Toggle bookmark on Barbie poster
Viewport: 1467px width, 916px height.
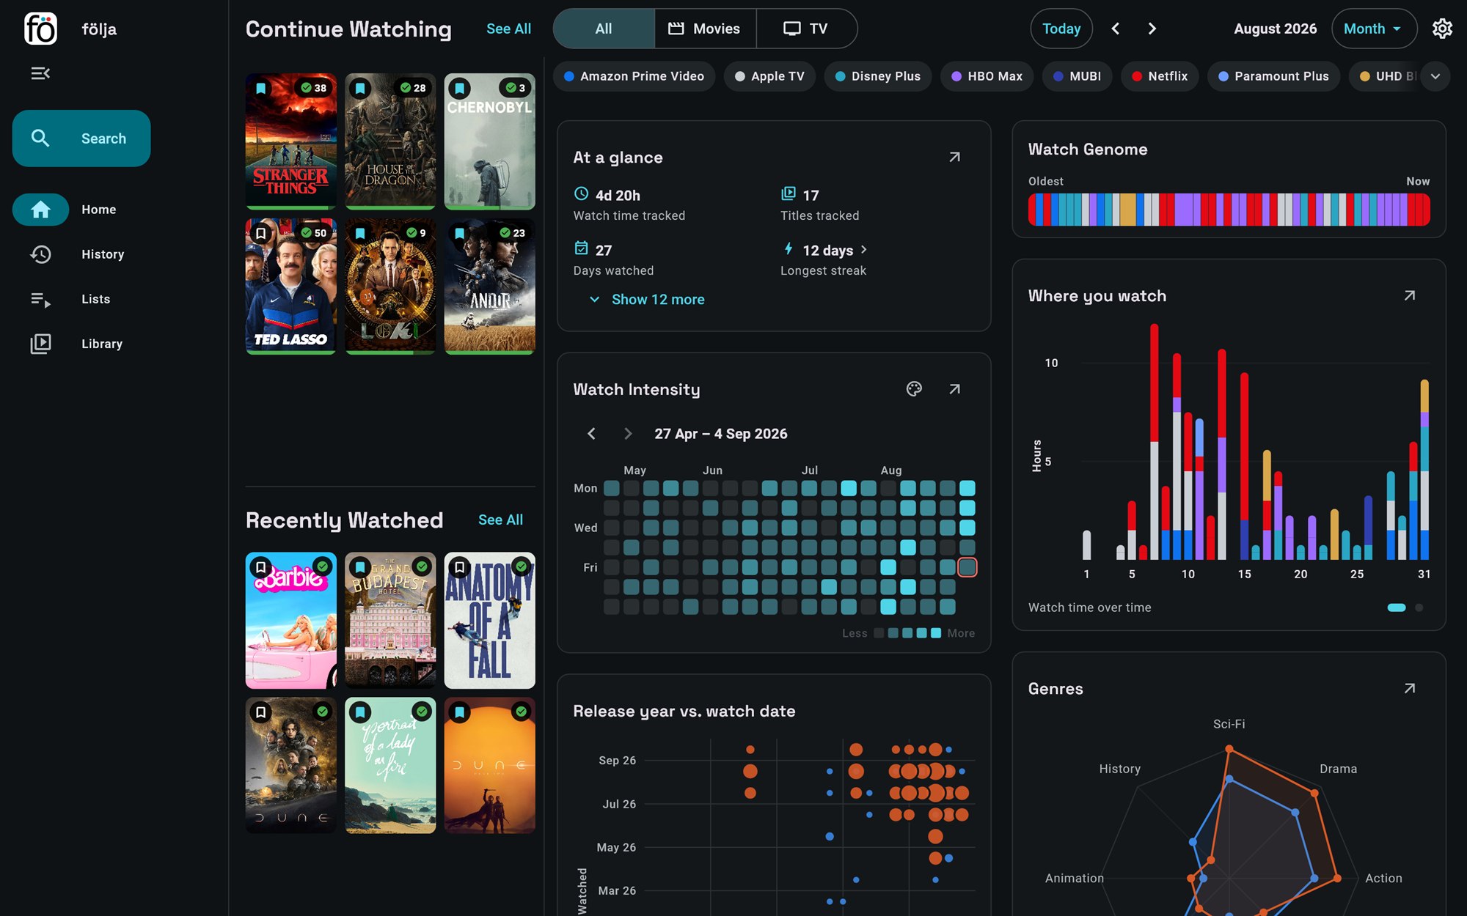261,566
